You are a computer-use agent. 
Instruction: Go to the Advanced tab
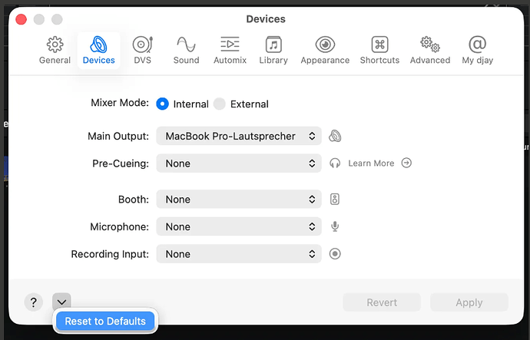(x=429, y=50)
